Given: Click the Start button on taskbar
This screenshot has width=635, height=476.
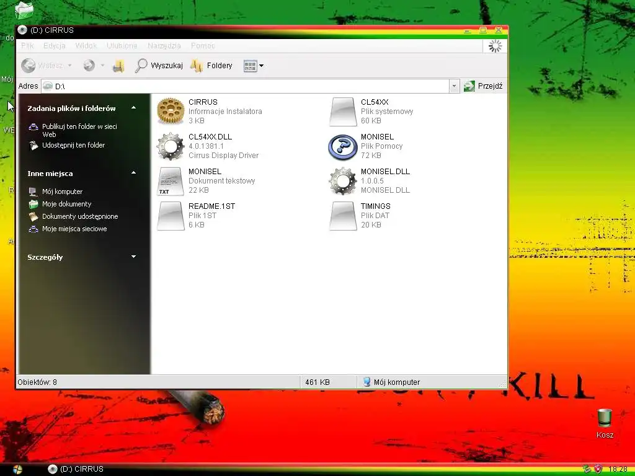Looking at the screenshot, I should (17, 469).
